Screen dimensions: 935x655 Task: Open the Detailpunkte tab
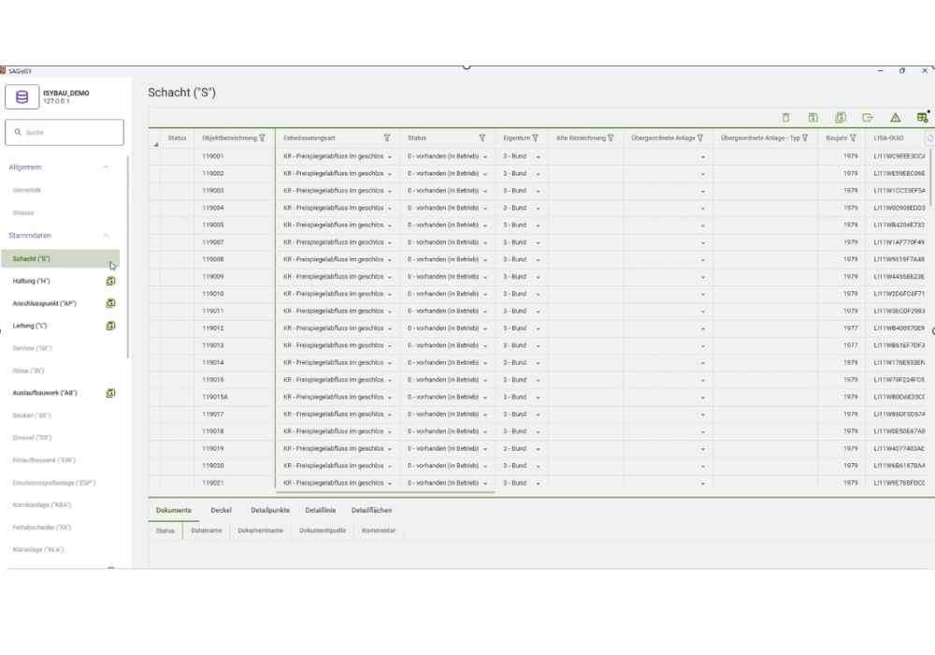point(270,511)
